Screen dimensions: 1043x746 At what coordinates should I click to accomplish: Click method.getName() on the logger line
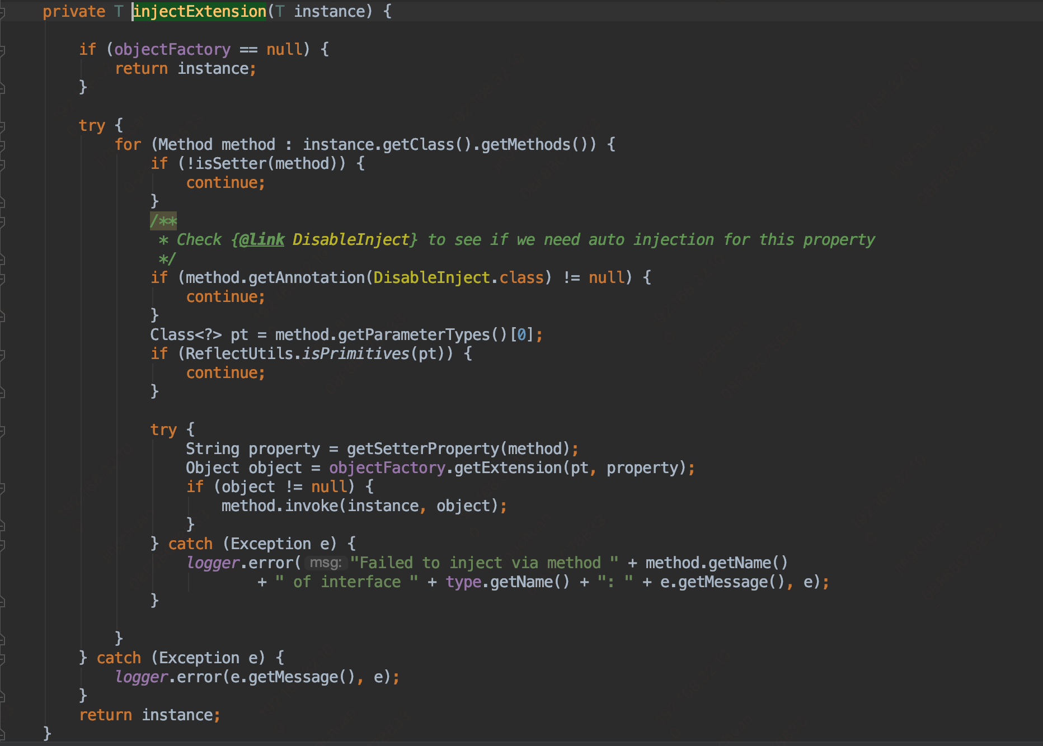(717, 563)
